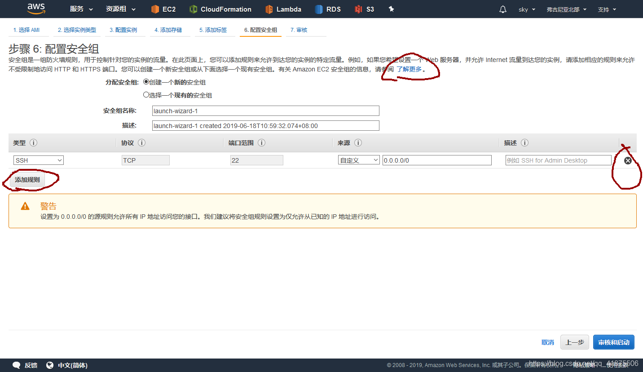Click the 审核和启动 button

614,342
